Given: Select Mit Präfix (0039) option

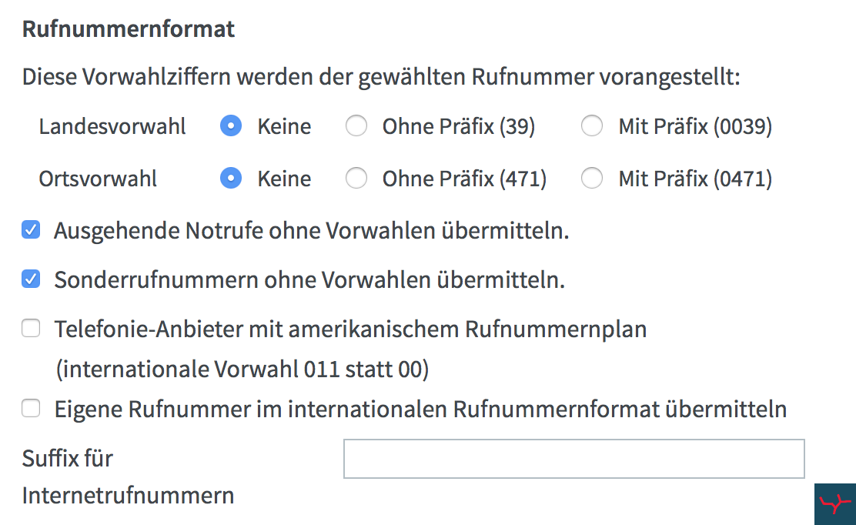Looking at the screenshot, I should tap(592, 126).
